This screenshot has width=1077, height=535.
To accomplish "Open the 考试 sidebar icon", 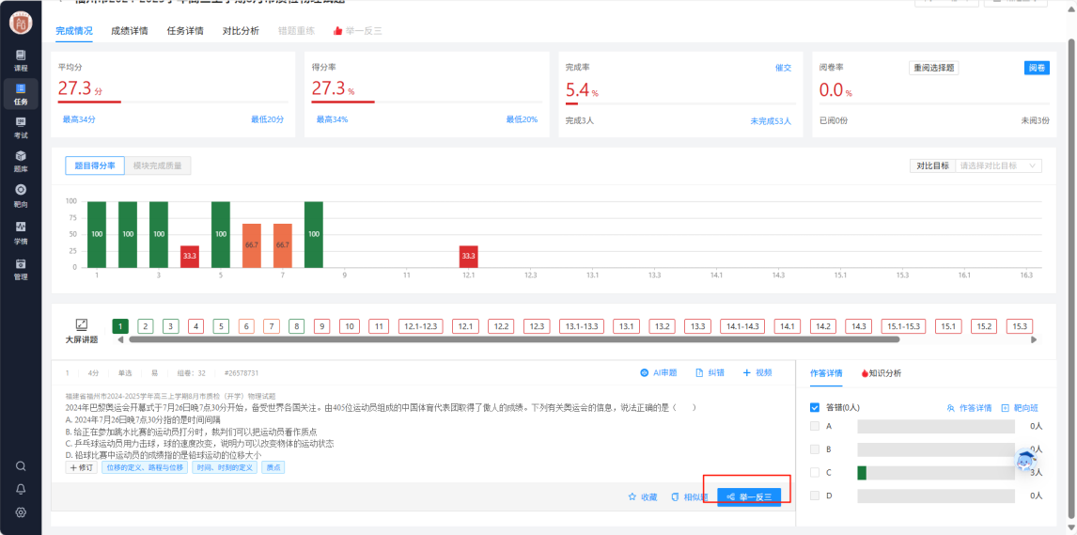I will (21, 128).
